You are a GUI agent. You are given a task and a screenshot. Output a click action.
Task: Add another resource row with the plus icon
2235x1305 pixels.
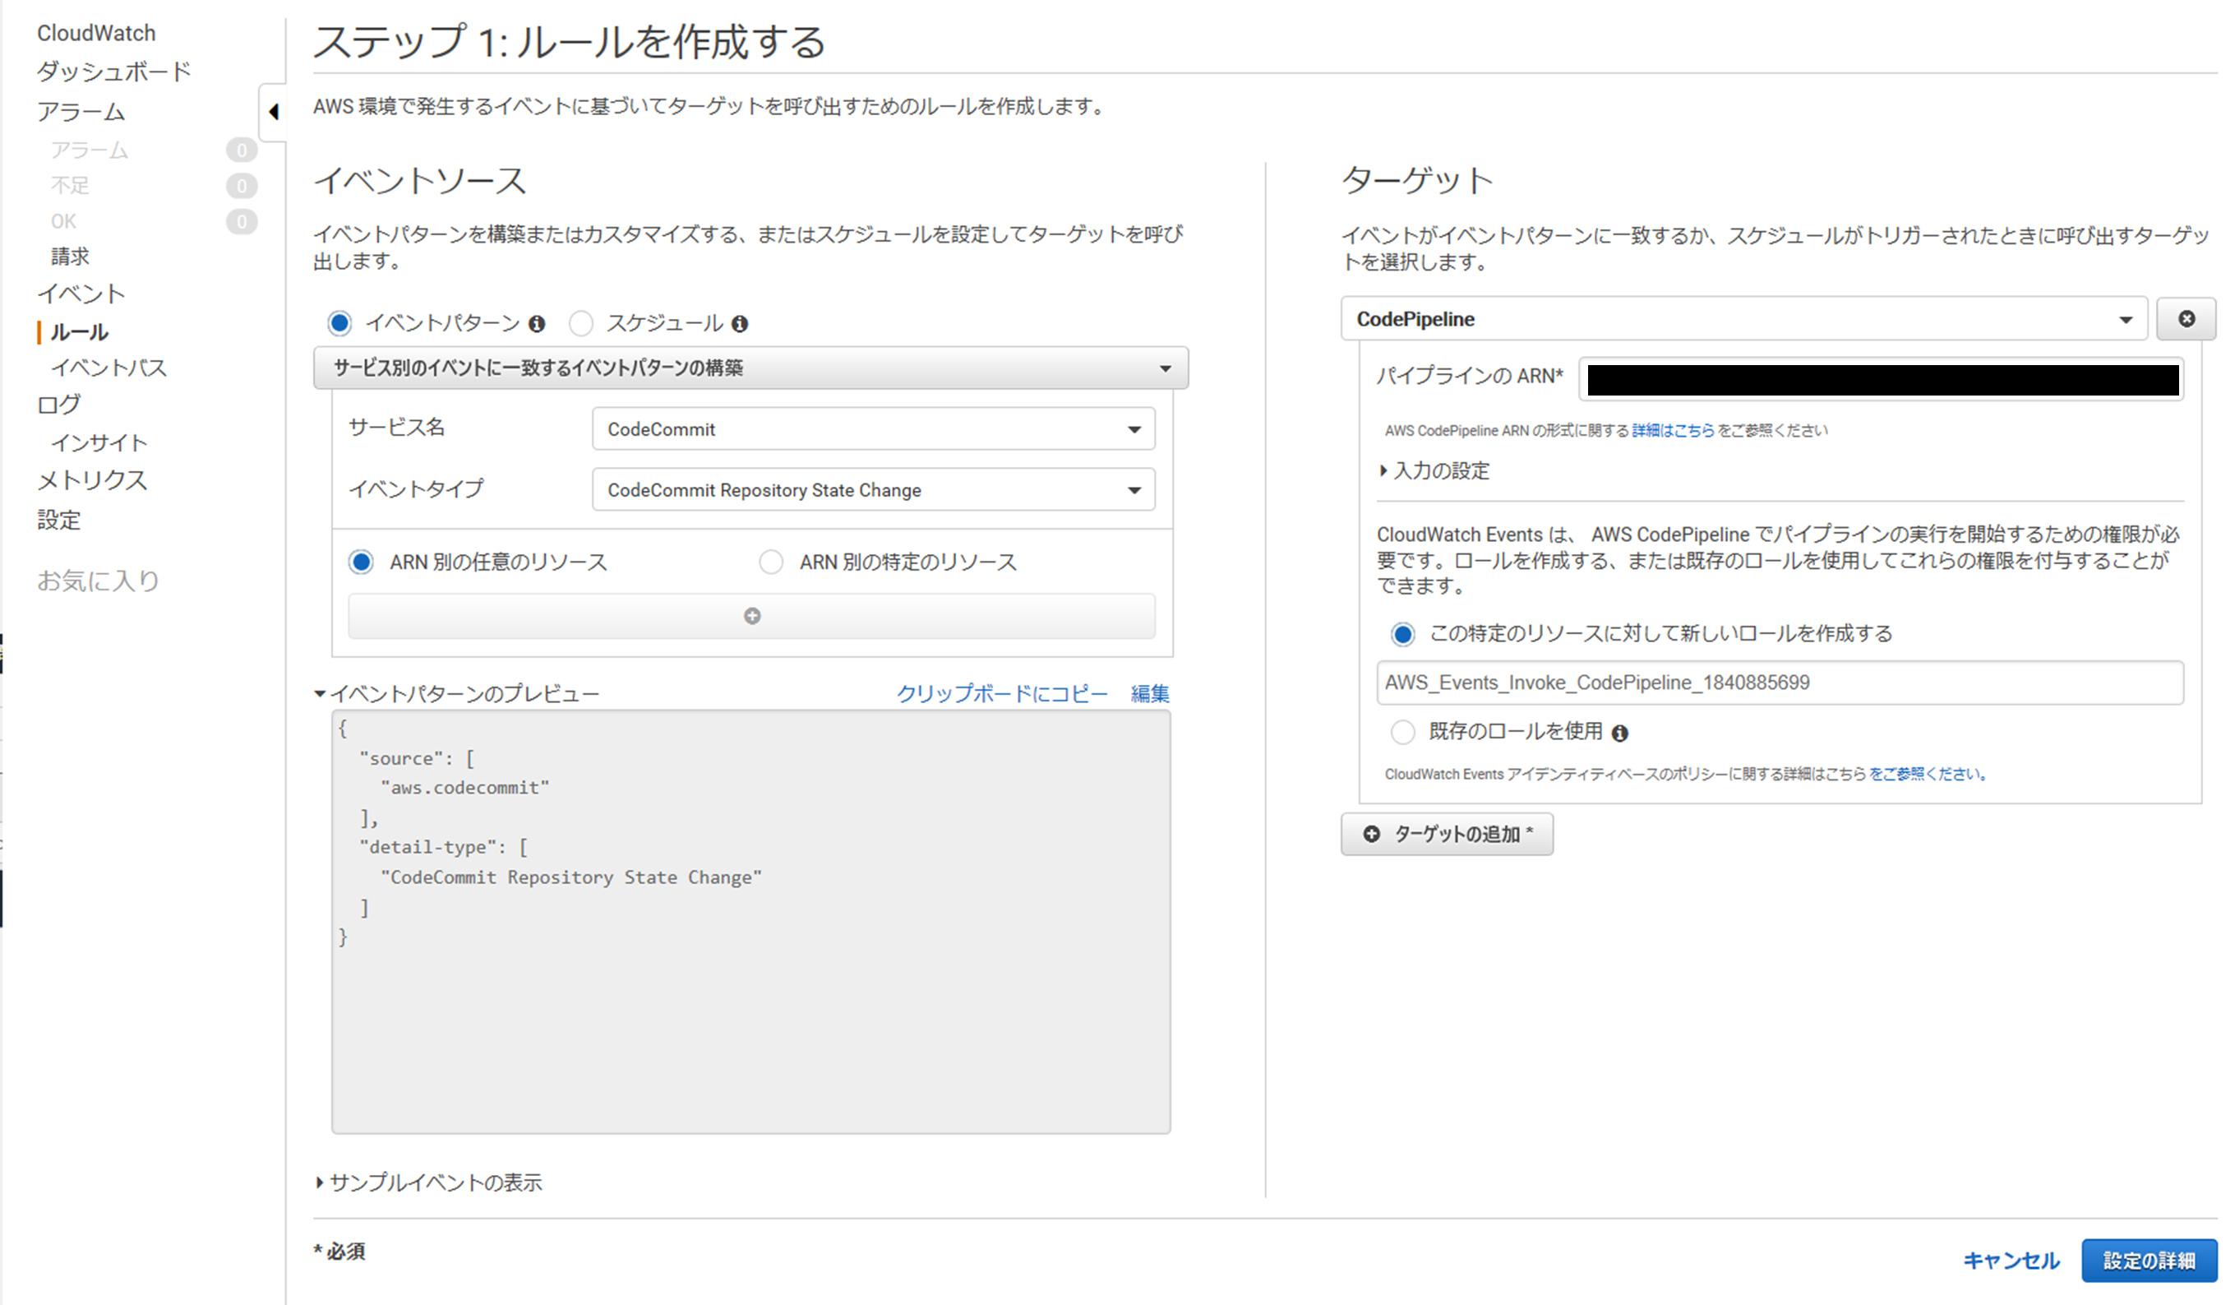[x=751, y=615]
